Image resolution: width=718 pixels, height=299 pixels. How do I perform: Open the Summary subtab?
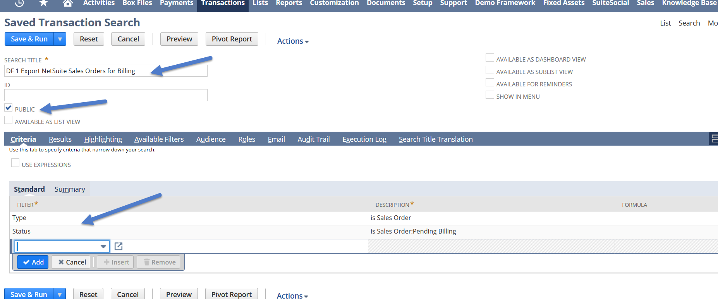click(x=70, y=189)
